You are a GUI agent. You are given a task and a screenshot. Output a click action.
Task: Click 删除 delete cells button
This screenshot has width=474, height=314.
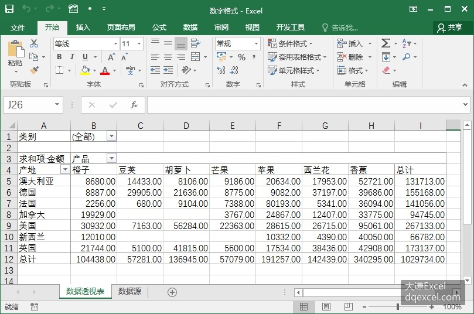coord(350,57)
